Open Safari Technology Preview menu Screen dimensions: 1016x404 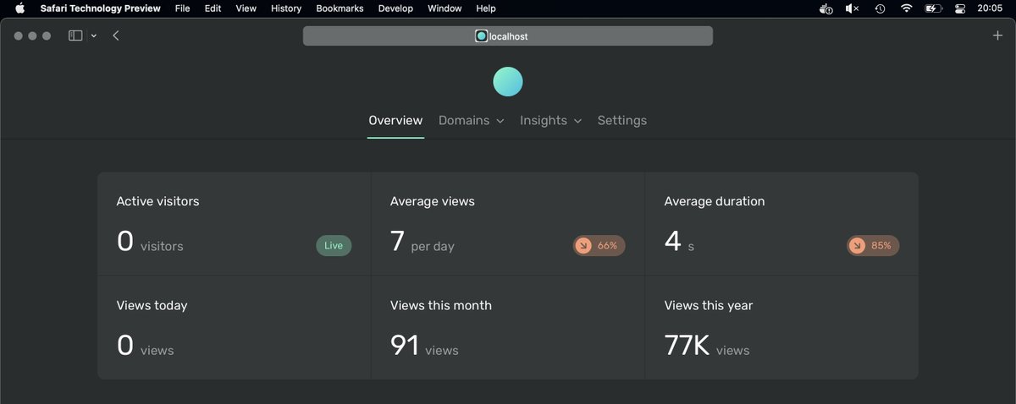click(x=102, y=8)
